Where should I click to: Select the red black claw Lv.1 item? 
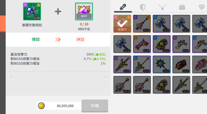click(x=181, y=64)
